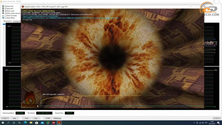The image size is (222, 125).
Task: Switch to the Temperatures tab
Action: click(x=8, y=21)
